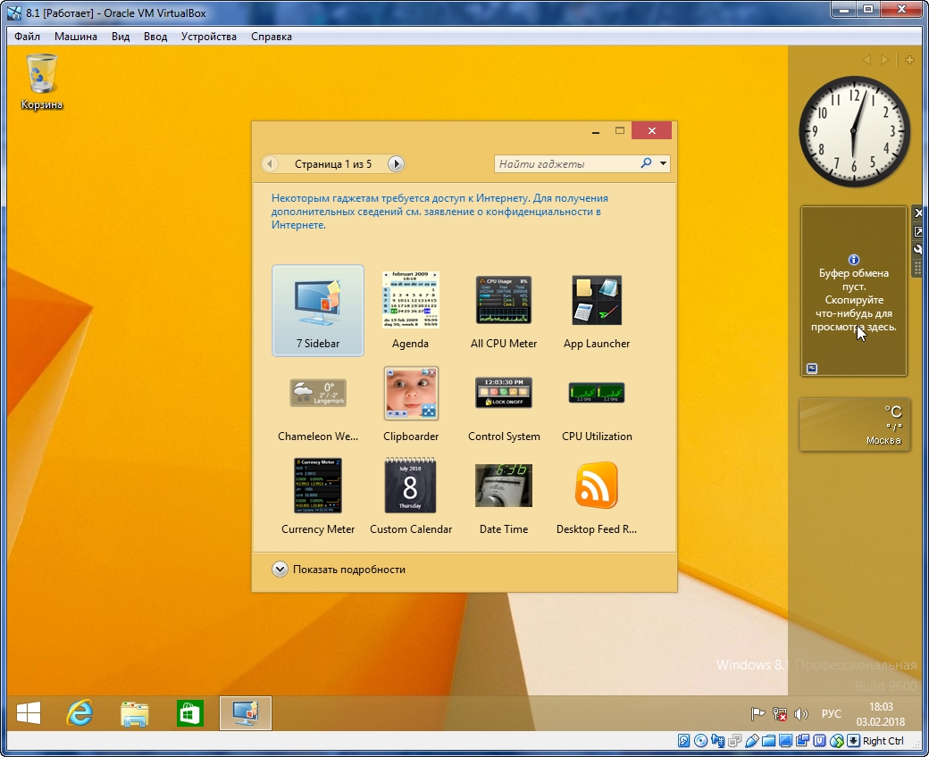This screenshot has height=757, width=929.
Task: Open clipboard gadget settings wrench
Action: 917,249
